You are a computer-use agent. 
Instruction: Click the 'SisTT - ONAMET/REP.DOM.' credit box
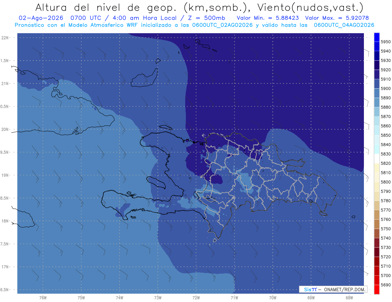333,289
